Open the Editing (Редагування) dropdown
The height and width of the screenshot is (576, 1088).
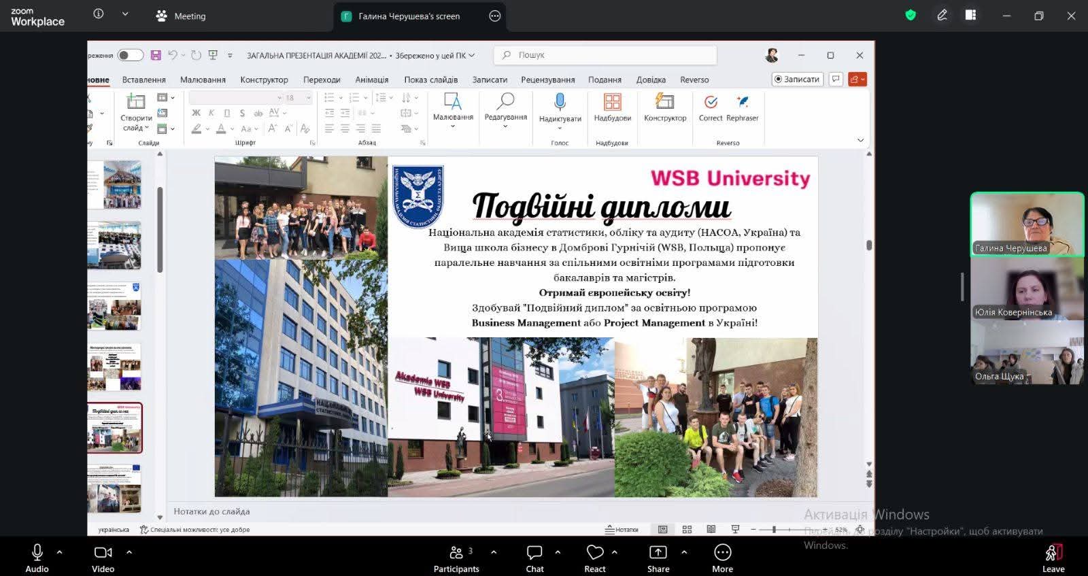505,126
